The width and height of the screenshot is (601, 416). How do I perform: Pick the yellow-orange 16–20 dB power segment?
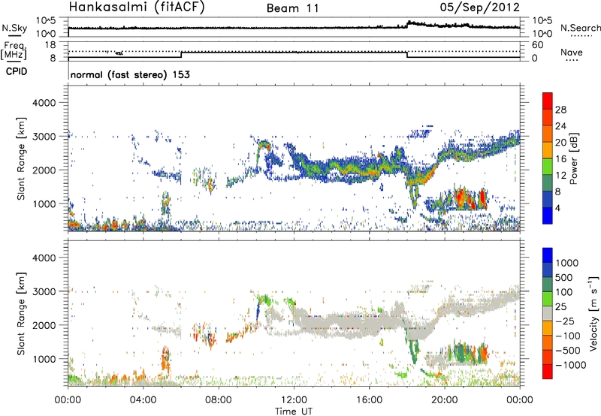[x=548, y=150]
